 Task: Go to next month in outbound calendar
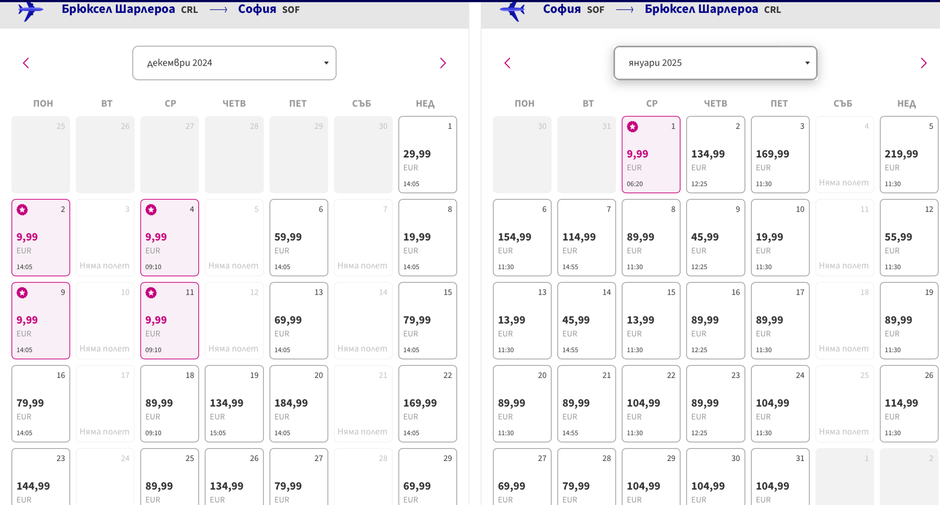click(442, 63)
